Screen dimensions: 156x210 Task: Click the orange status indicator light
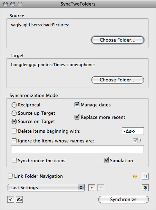[135, 176]
